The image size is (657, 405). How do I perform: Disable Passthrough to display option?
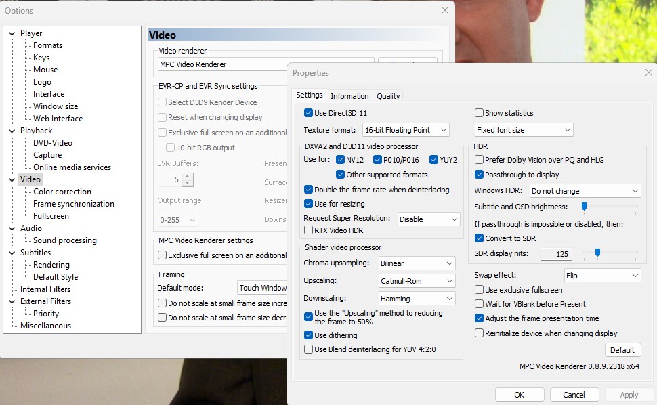pyautogui.click(x=480, y=175)
